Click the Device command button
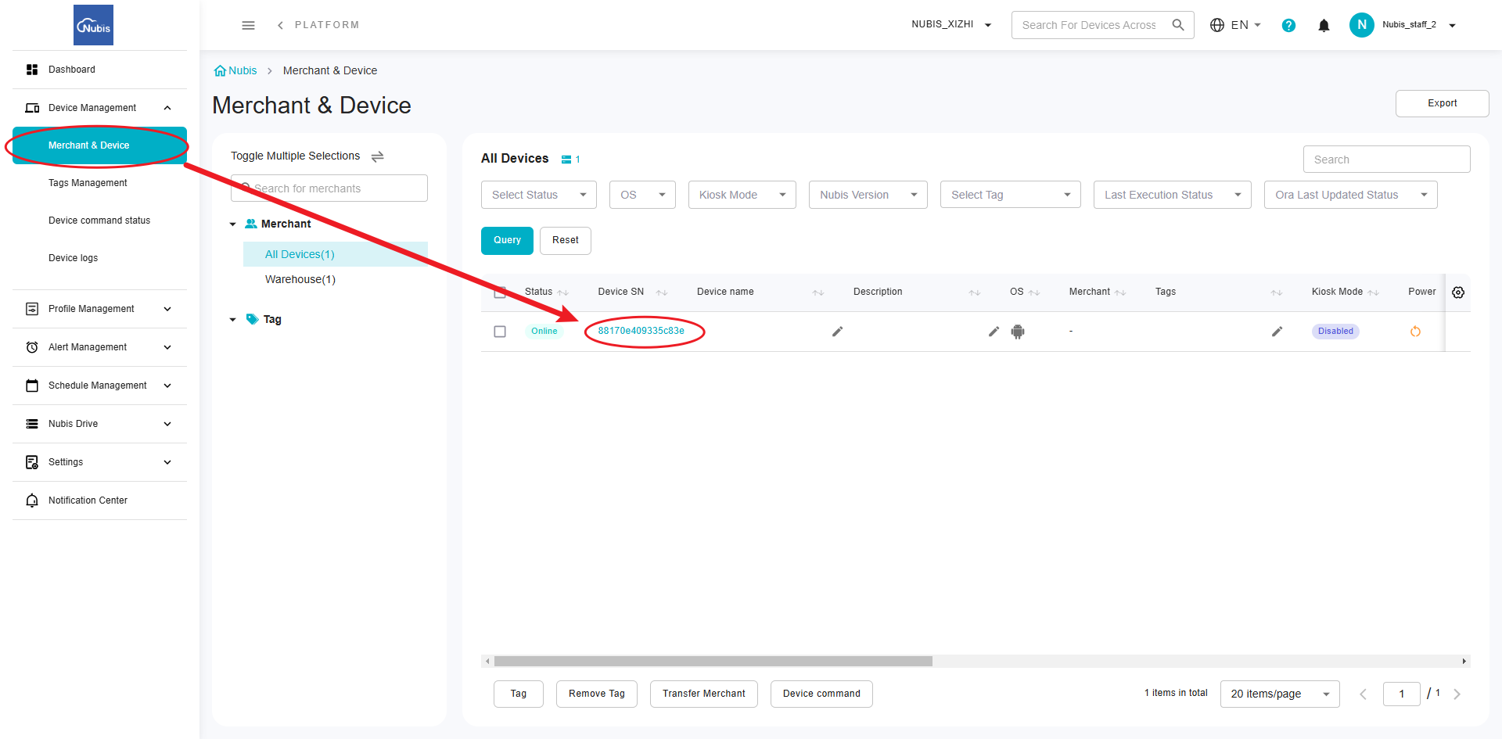The width and height of the screenshot is (1502, 739). point(821,694)
